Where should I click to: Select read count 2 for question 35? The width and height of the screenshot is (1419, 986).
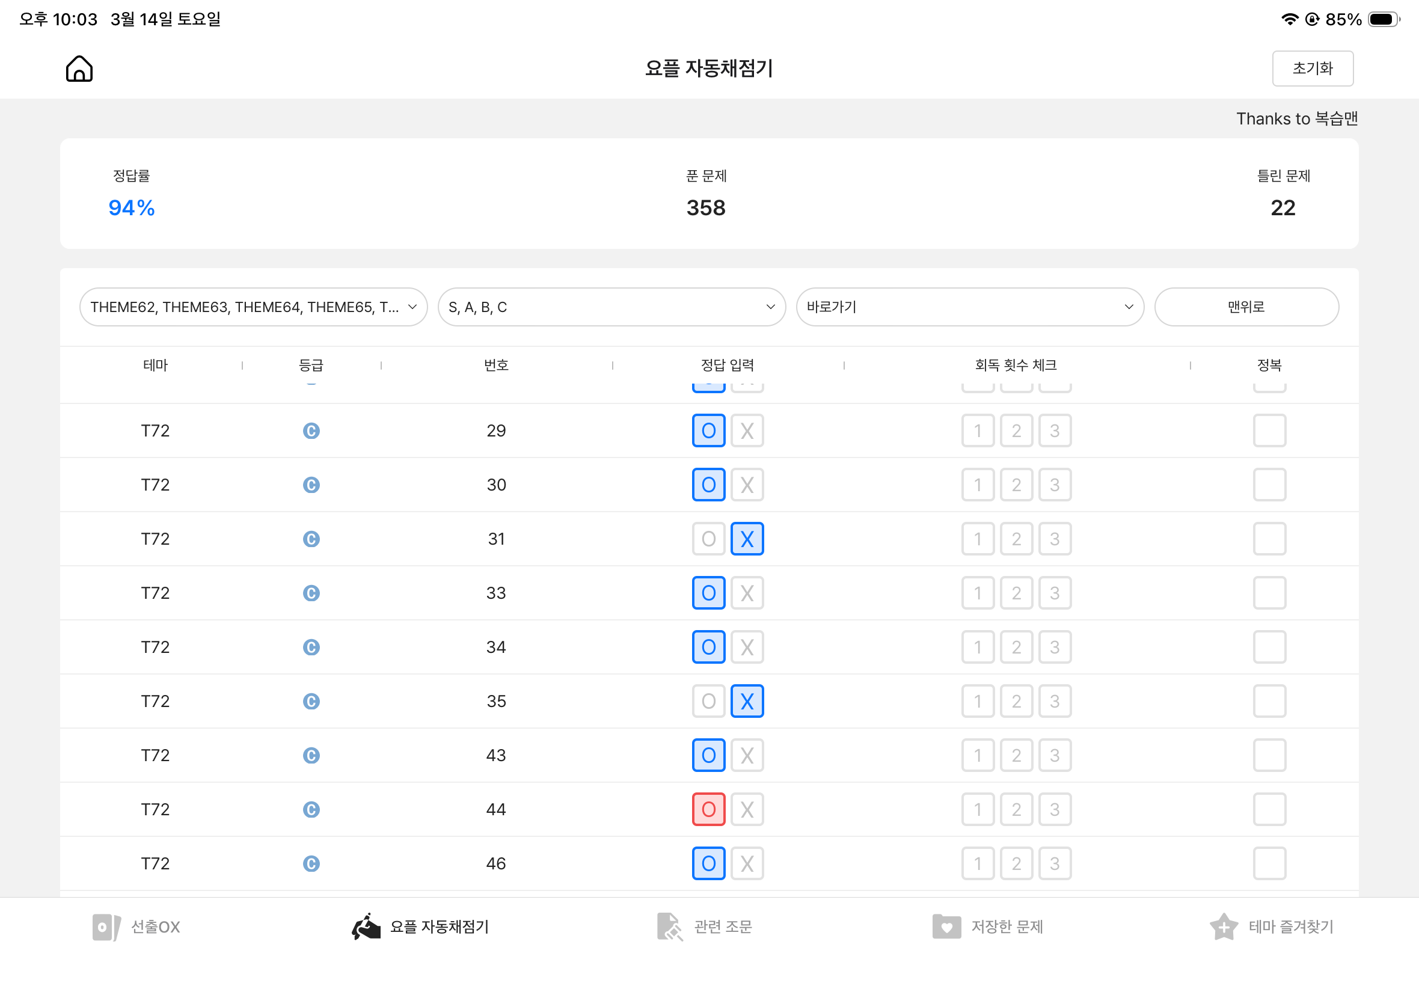pos(1016,700)
